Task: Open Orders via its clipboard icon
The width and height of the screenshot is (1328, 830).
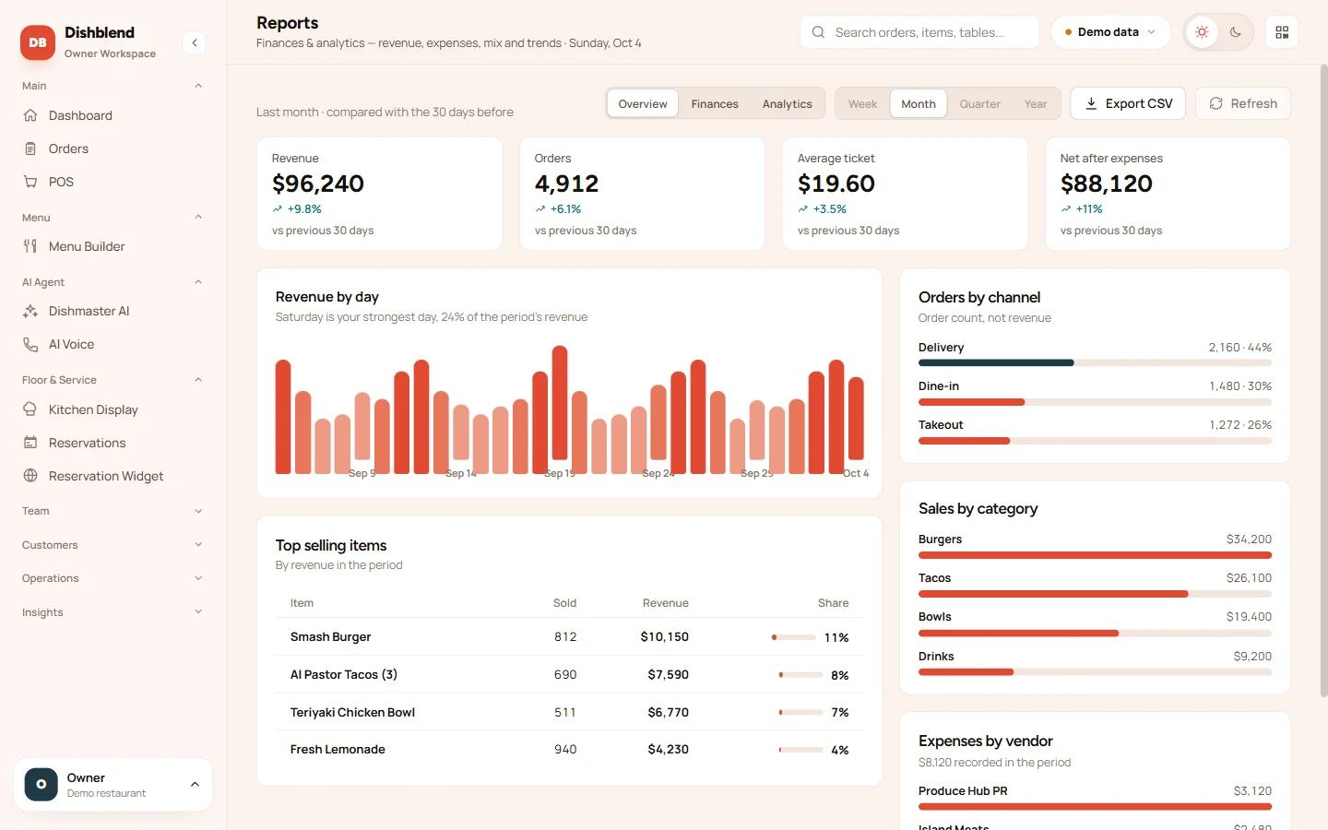Action: (x=30, y=148)
